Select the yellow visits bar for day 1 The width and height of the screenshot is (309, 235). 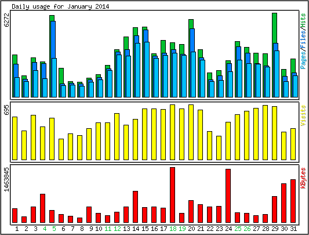pyautogui.click(x=14, y=138)
